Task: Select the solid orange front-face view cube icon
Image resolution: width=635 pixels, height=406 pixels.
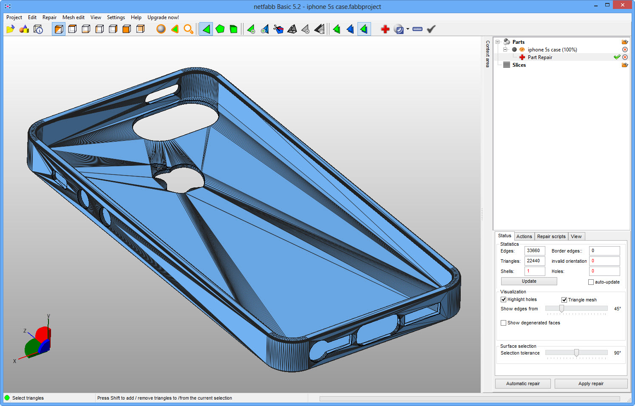Action: pos(127,29)
